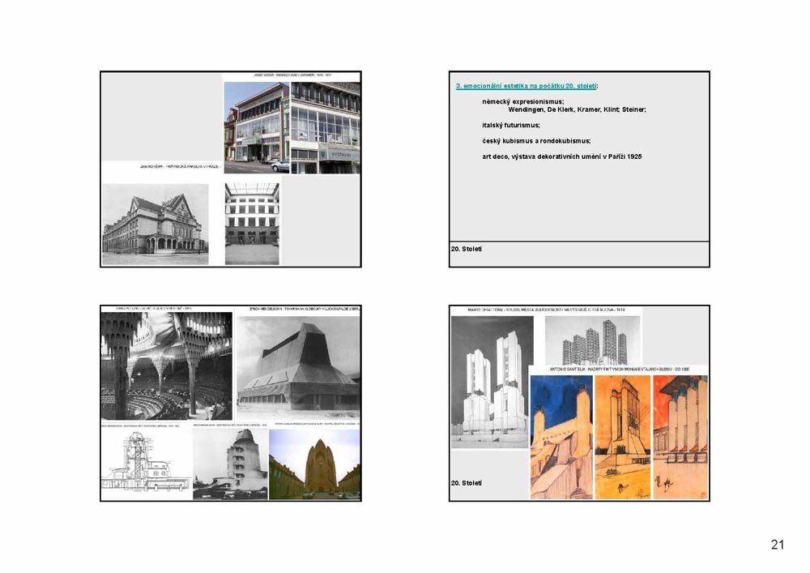Viewport: 810px width, 573px height.
Task: Select the expressionist architecture photos slide
Action: (x=230, y=403)
